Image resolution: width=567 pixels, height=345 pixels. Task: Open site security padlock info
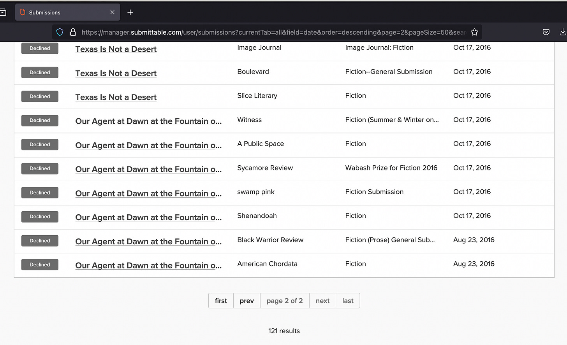(73, 32)
